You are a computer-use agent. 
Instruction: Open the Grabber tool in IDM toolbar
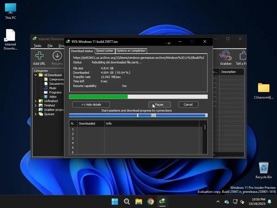[x=226, y=58]
